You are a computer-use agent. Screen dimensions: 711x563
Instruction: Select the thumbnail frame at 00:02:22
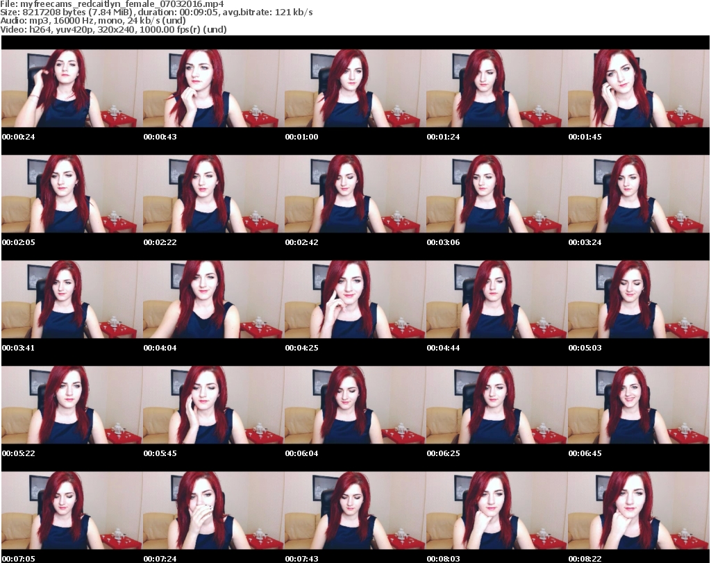(214, 194)
